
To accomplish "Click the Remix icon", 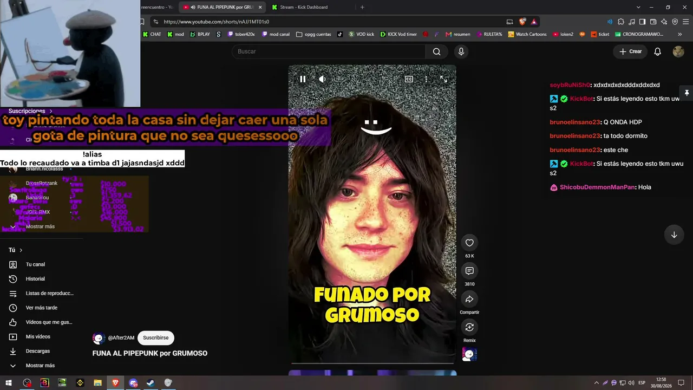I will click(x=469, y=327).
